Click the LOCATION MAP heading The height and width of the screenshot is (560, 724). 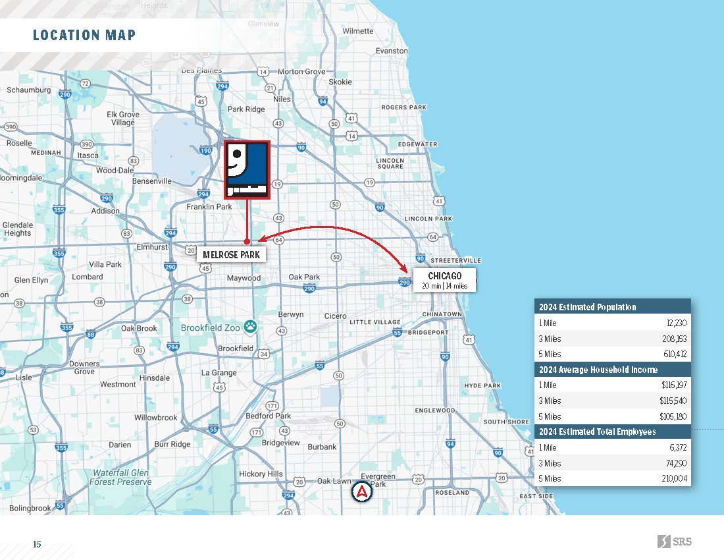point(84,35)
